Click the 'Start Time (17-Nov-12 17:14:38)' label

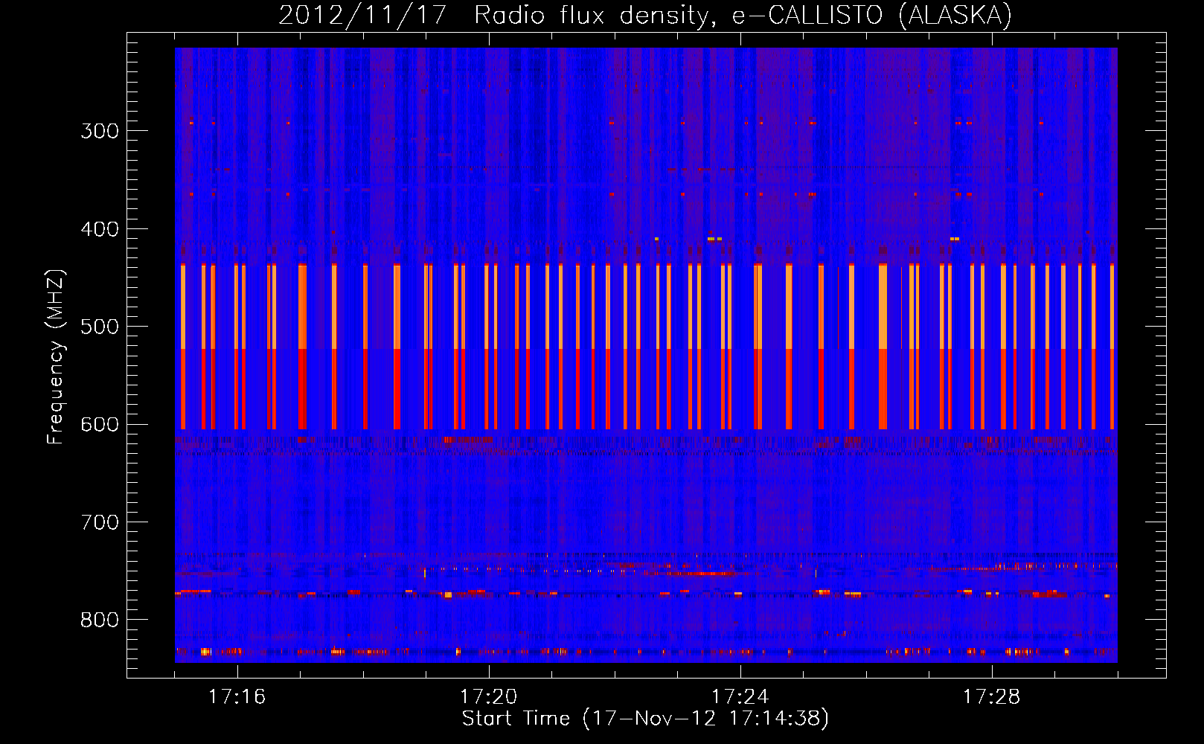(645, 719)
